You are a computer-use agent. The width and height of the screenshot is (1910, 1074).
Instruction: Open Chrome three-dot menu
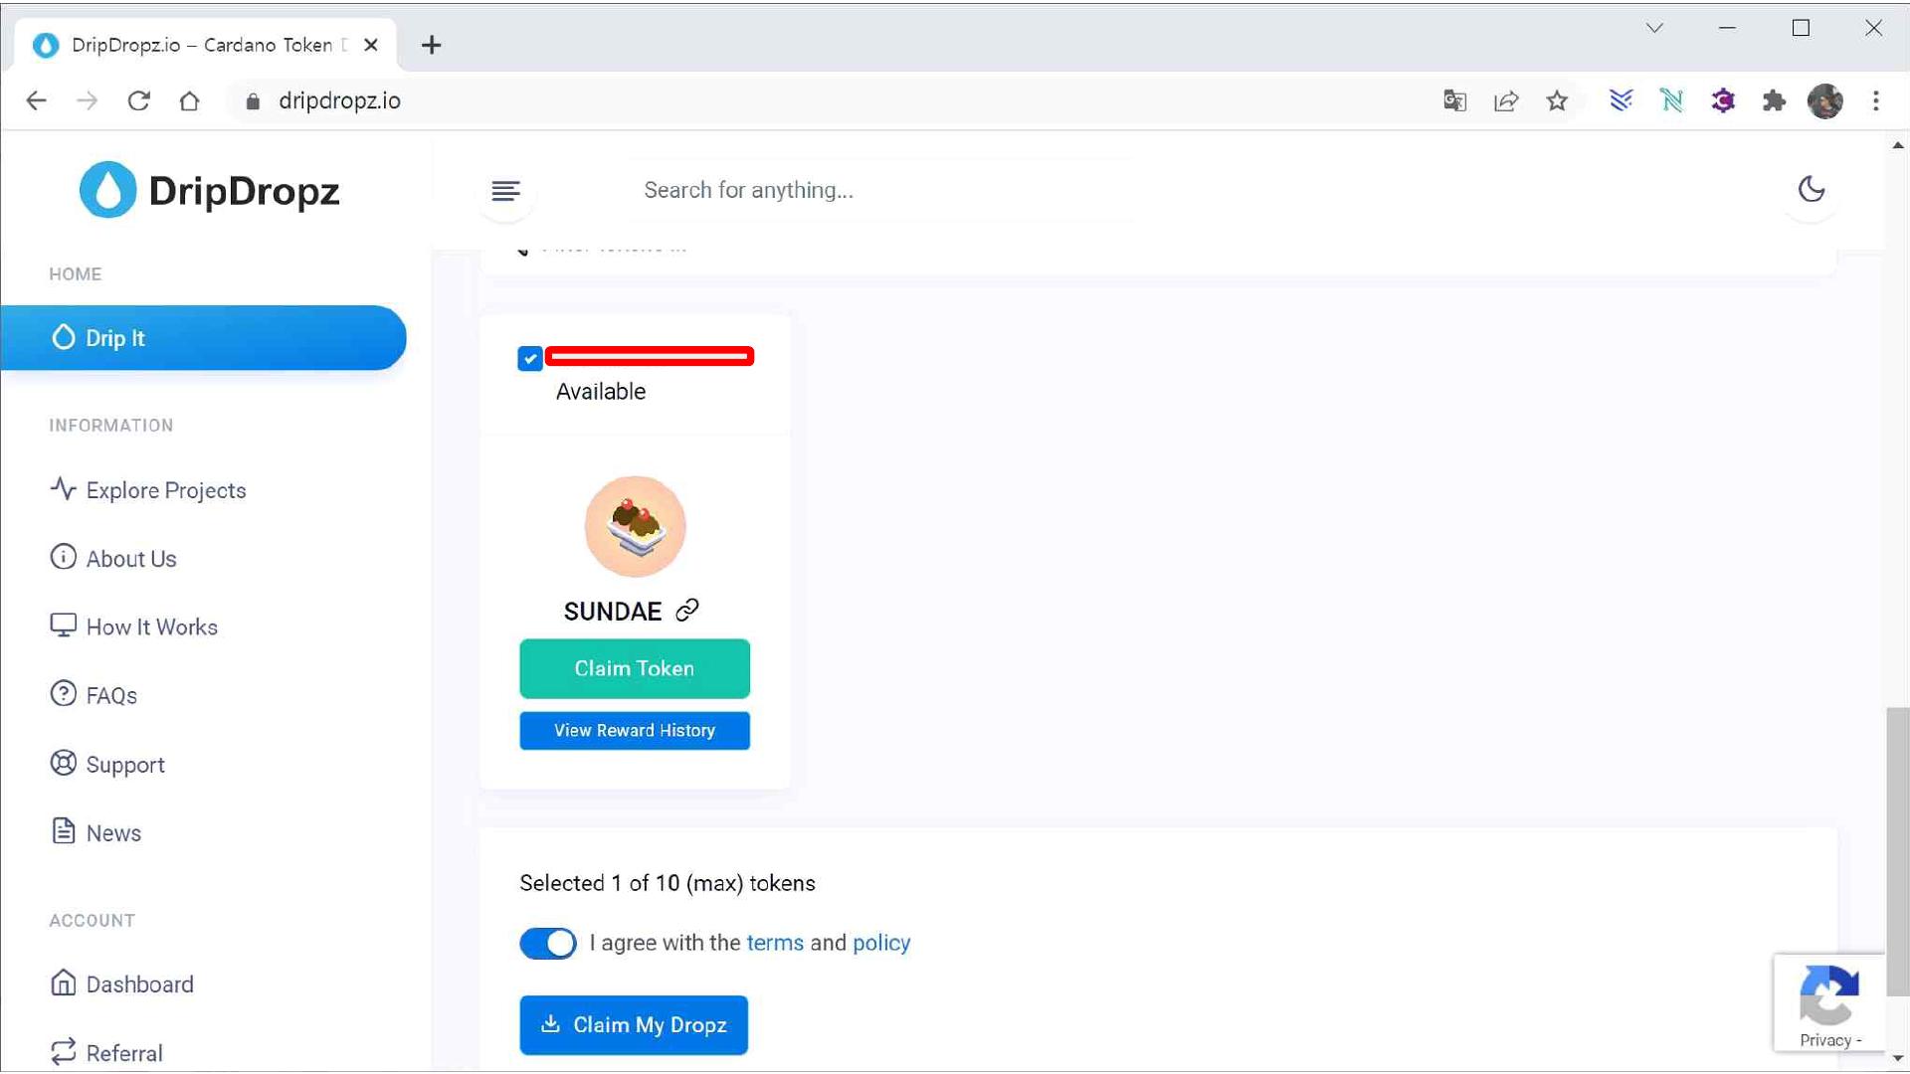[x=1876, y=100]
